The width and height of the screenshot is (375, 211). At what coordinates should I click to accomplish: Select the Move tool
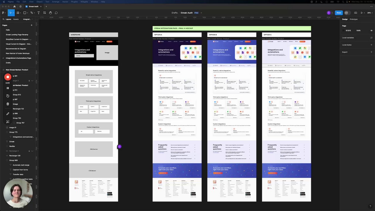pyautogui.click(x=10, y=13)
